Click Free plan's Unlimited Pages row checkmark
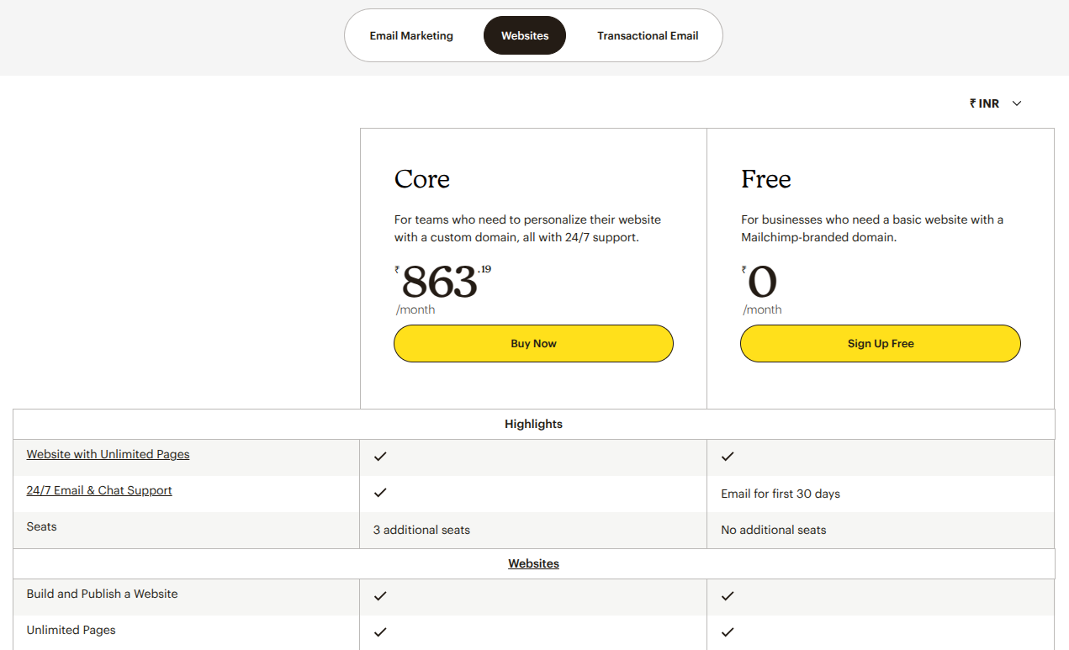The height and width of the screenshot is (650, 1069). (x=727, y=632)
